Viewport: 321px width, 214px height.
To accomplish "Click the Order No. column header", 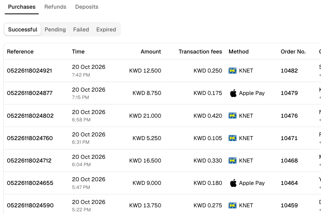I will click(x=293, y=51).
